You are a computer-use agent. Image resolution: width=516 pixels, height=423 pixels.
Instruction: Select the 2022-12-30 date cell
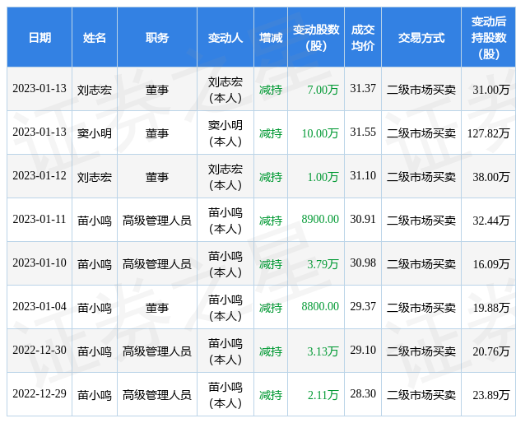tap(40, 351)
